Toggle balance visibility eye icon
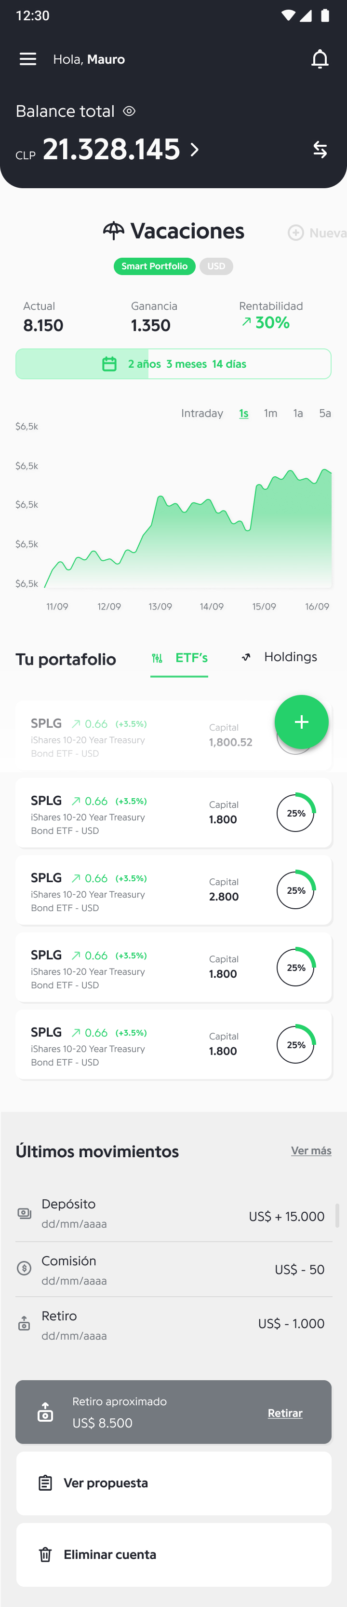 pyautogui.click(x=129, y=111)
